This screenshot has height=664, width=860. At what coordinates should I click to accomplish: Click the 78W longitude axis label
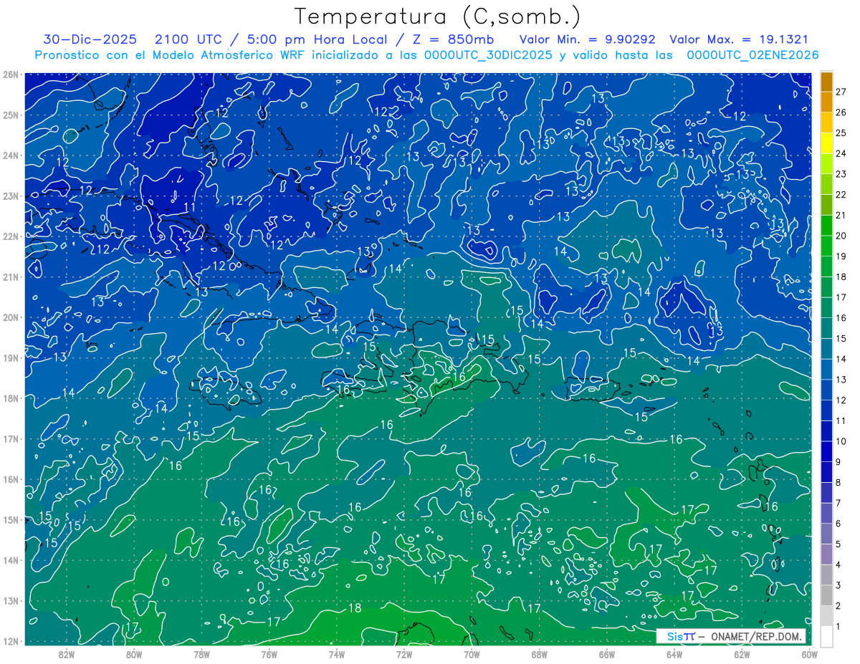(201, 655)
